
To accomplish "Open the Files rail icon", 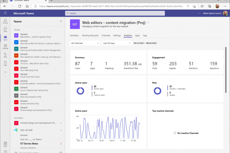I will [x=5, y=63].
